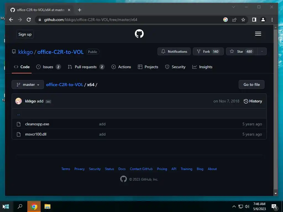
Task: Go to parent directory via double-dot link
Action: 19,114
